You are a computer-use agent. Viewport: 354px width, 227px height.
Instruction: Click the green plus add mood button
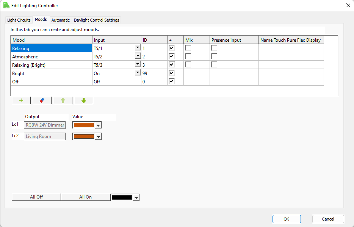click(21, 100)
